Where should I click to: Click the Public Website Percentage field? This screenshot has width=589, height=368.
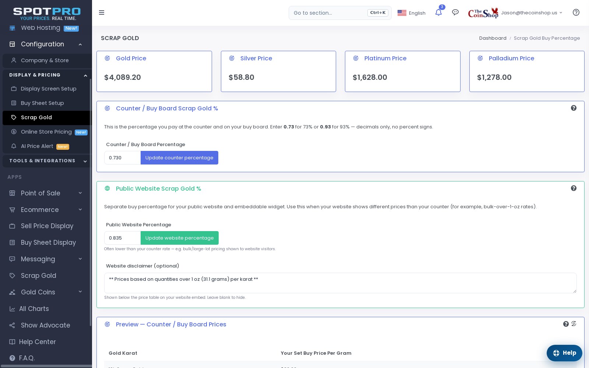(122, 238)
